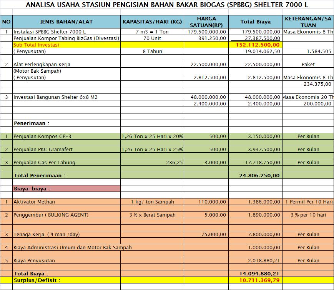Select the value '17.718.750,00'
This screenshot has width=334, height=290.
(263, 162)
